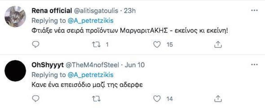Open the 23h timestamp on Rena's tweet
Screen dimensions: 265x108
[x=130, y=11]
